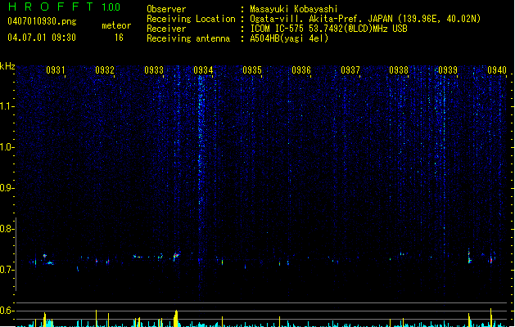The height and width of the screenshot is (327, 515).
Task: Click the 0932 time marker
Action: pos(105,70)
